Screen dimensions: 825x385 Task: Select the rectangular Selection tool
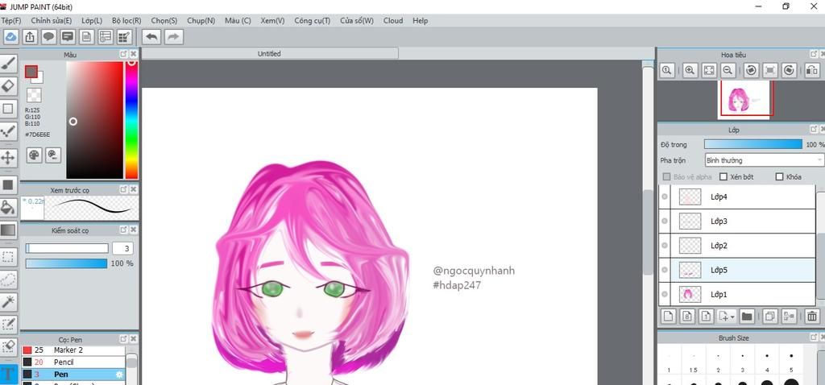8,257
